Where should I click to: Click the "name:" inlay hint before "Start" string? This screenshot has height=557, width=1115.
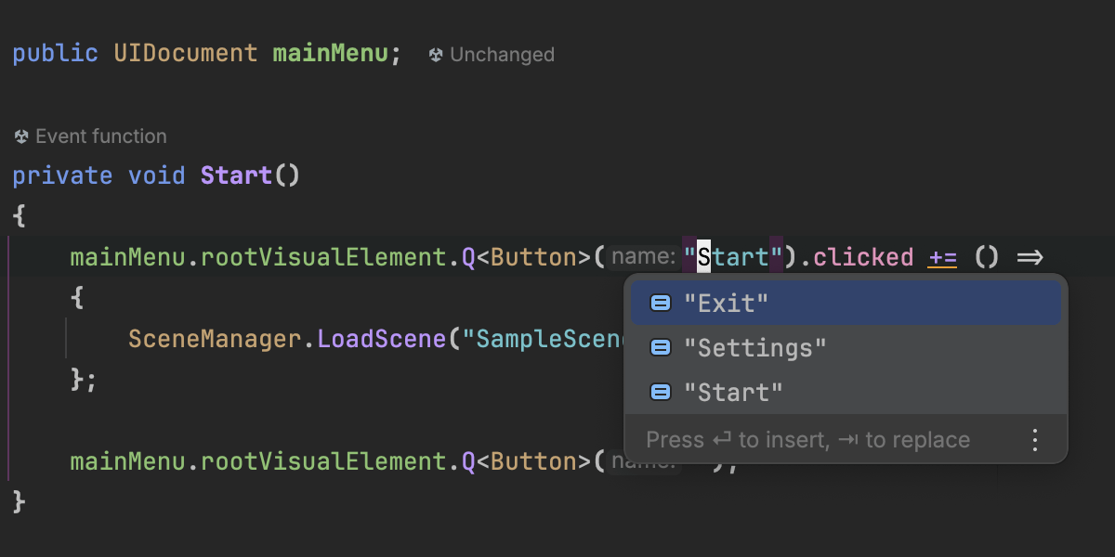(x=645, y=257)
